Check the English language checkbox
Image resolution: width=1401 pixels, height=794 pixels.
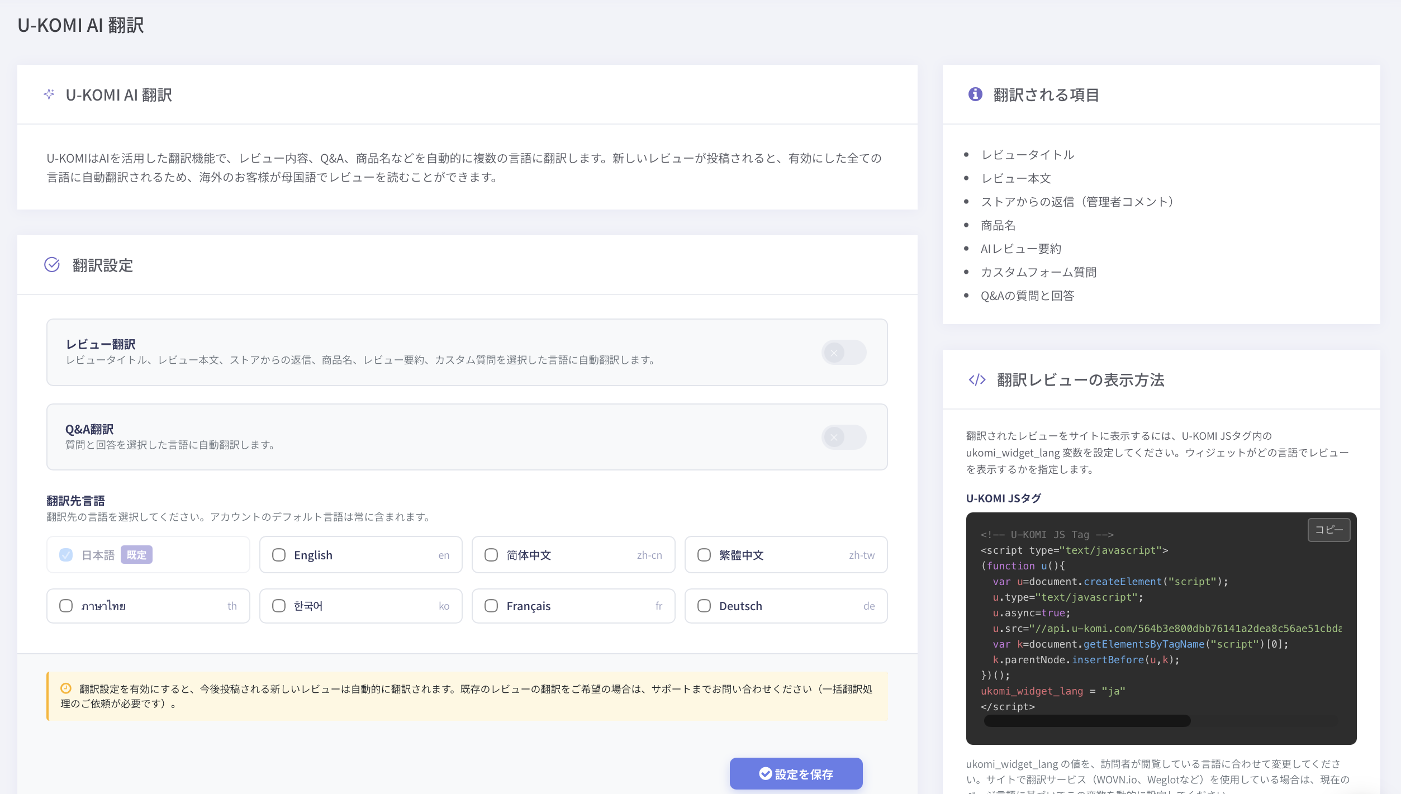[279, 555]
